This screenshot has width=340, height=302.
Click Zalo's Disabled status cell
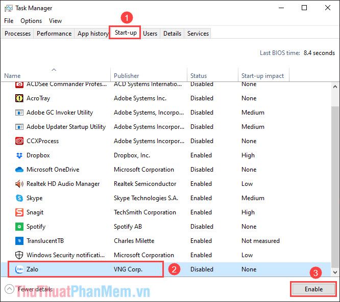[x=202, y=269]
